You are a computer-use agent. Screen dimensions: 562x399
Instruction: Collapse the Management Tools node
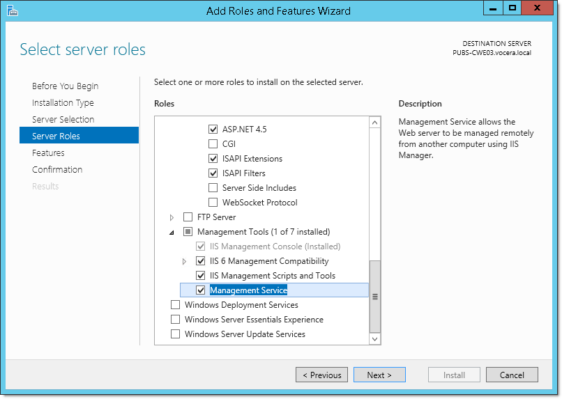[172, 233]
